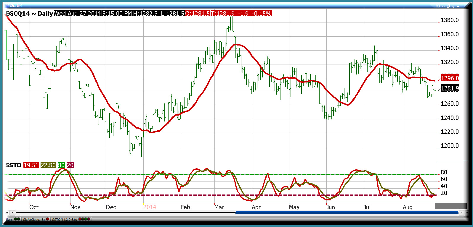
Task: Click the O:1281.5 open value
Action: coord(198,14)
